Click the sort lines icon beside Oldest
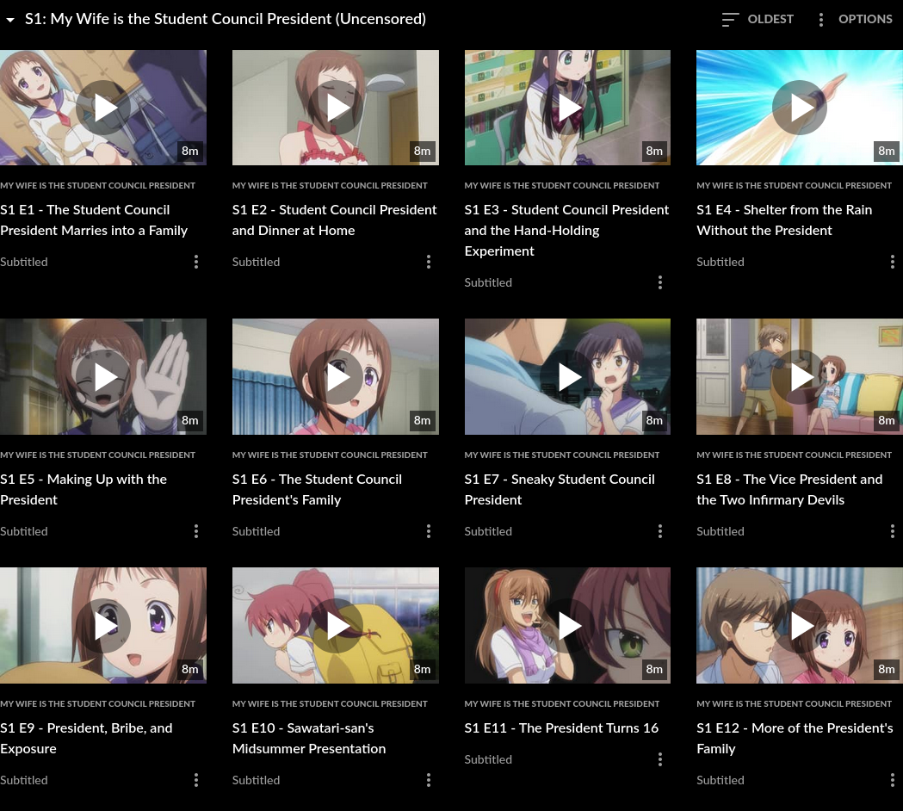Image resolution: width=903 pixels, height=811 pixels. [x=730, y=20]
